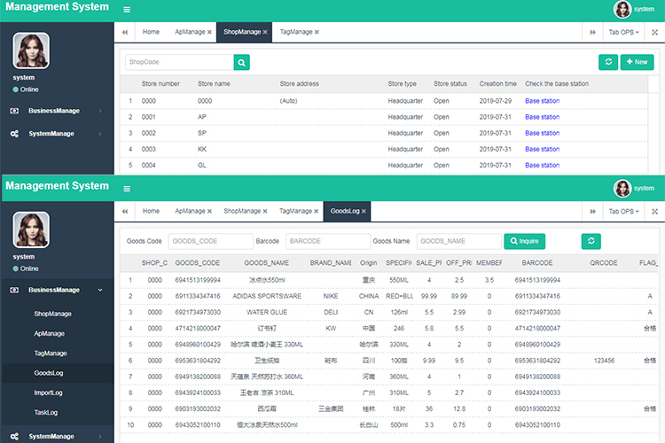The width and height of the screenshot is (665, 443).
Task: Close the GoodsLog tab with its x icon
Action: (364, 211)
